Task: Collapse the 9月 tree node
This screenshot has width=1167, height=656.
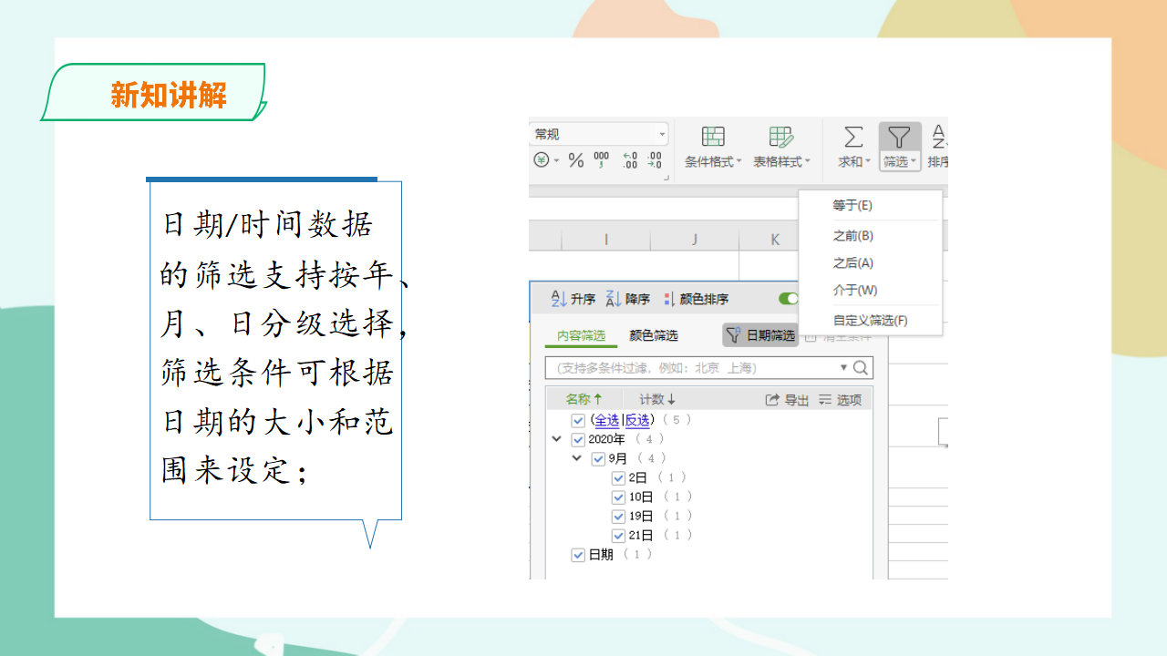Action: click(x=576, y=458)
